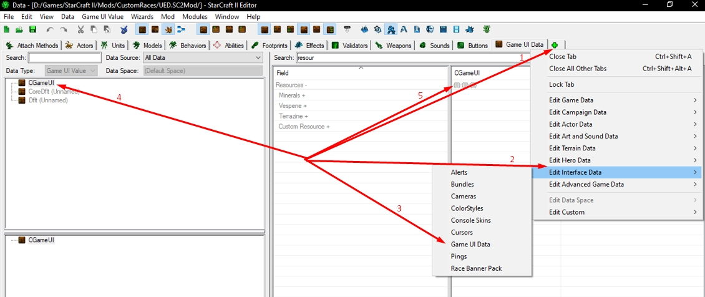Open the UI module blue-panel icon

pos(443,30)
